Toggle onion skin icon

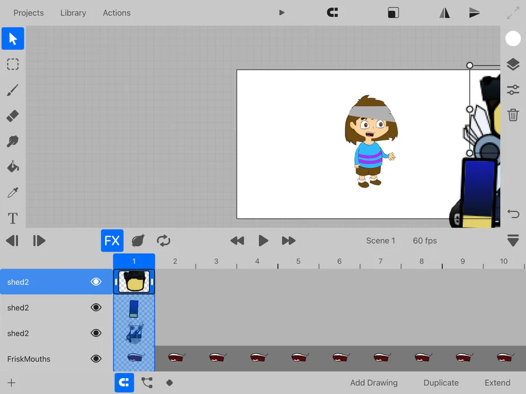pos(138,240)
